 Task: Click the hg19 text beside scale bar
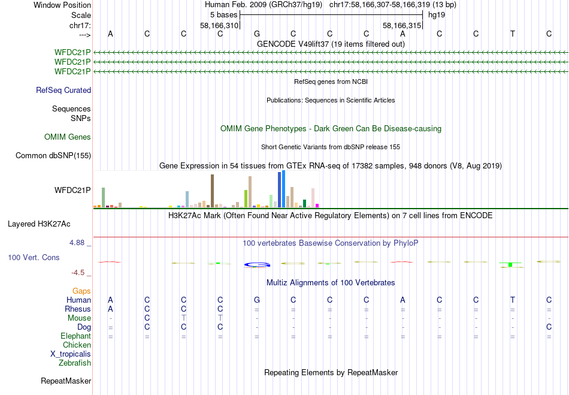point(437,15)
